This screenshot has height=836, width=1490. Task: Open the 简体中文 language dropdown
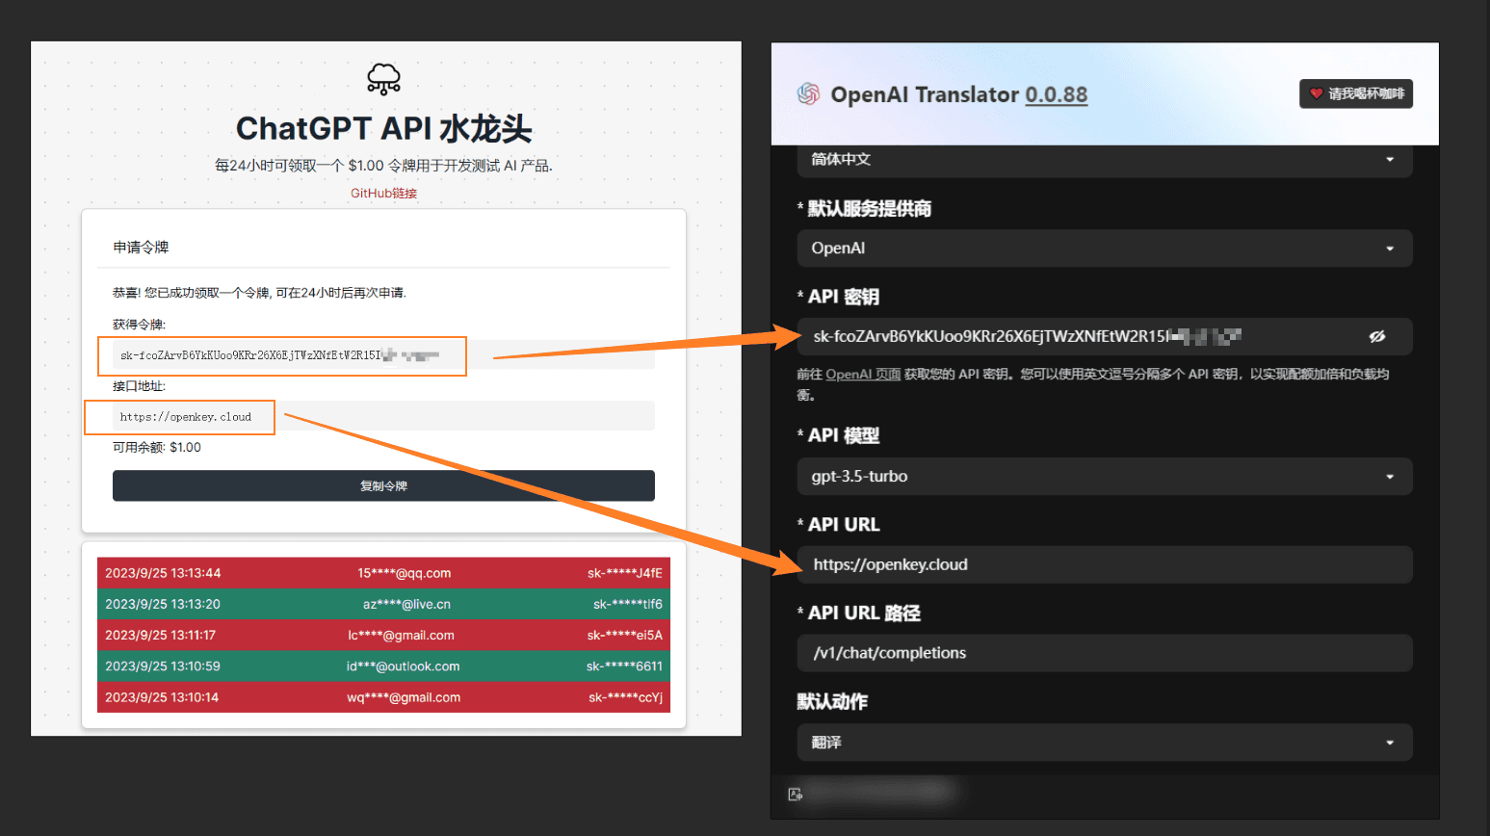coord(1105,160)
